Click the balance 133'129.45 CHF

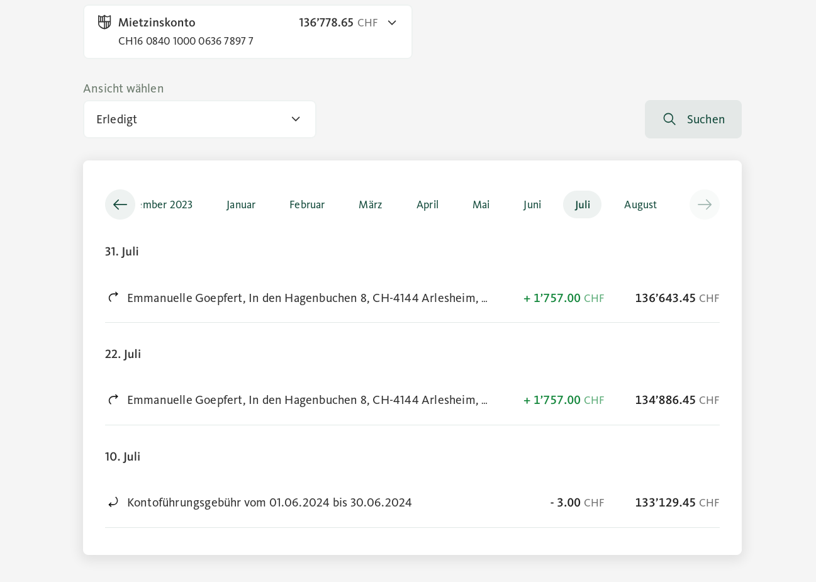pos(677,503)
